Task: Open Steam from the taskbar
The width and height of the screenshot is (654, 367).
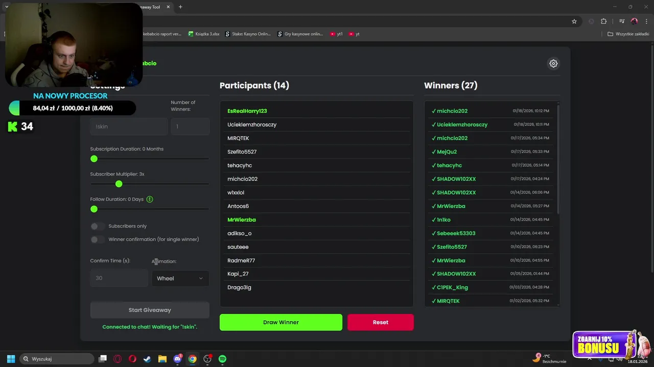Action: [x=147, y=359]
